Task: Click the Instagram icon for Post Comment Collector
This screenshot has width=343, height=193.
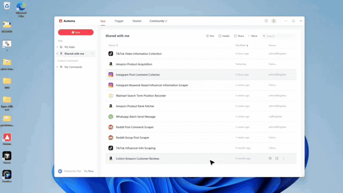Action: click(111, 75)
